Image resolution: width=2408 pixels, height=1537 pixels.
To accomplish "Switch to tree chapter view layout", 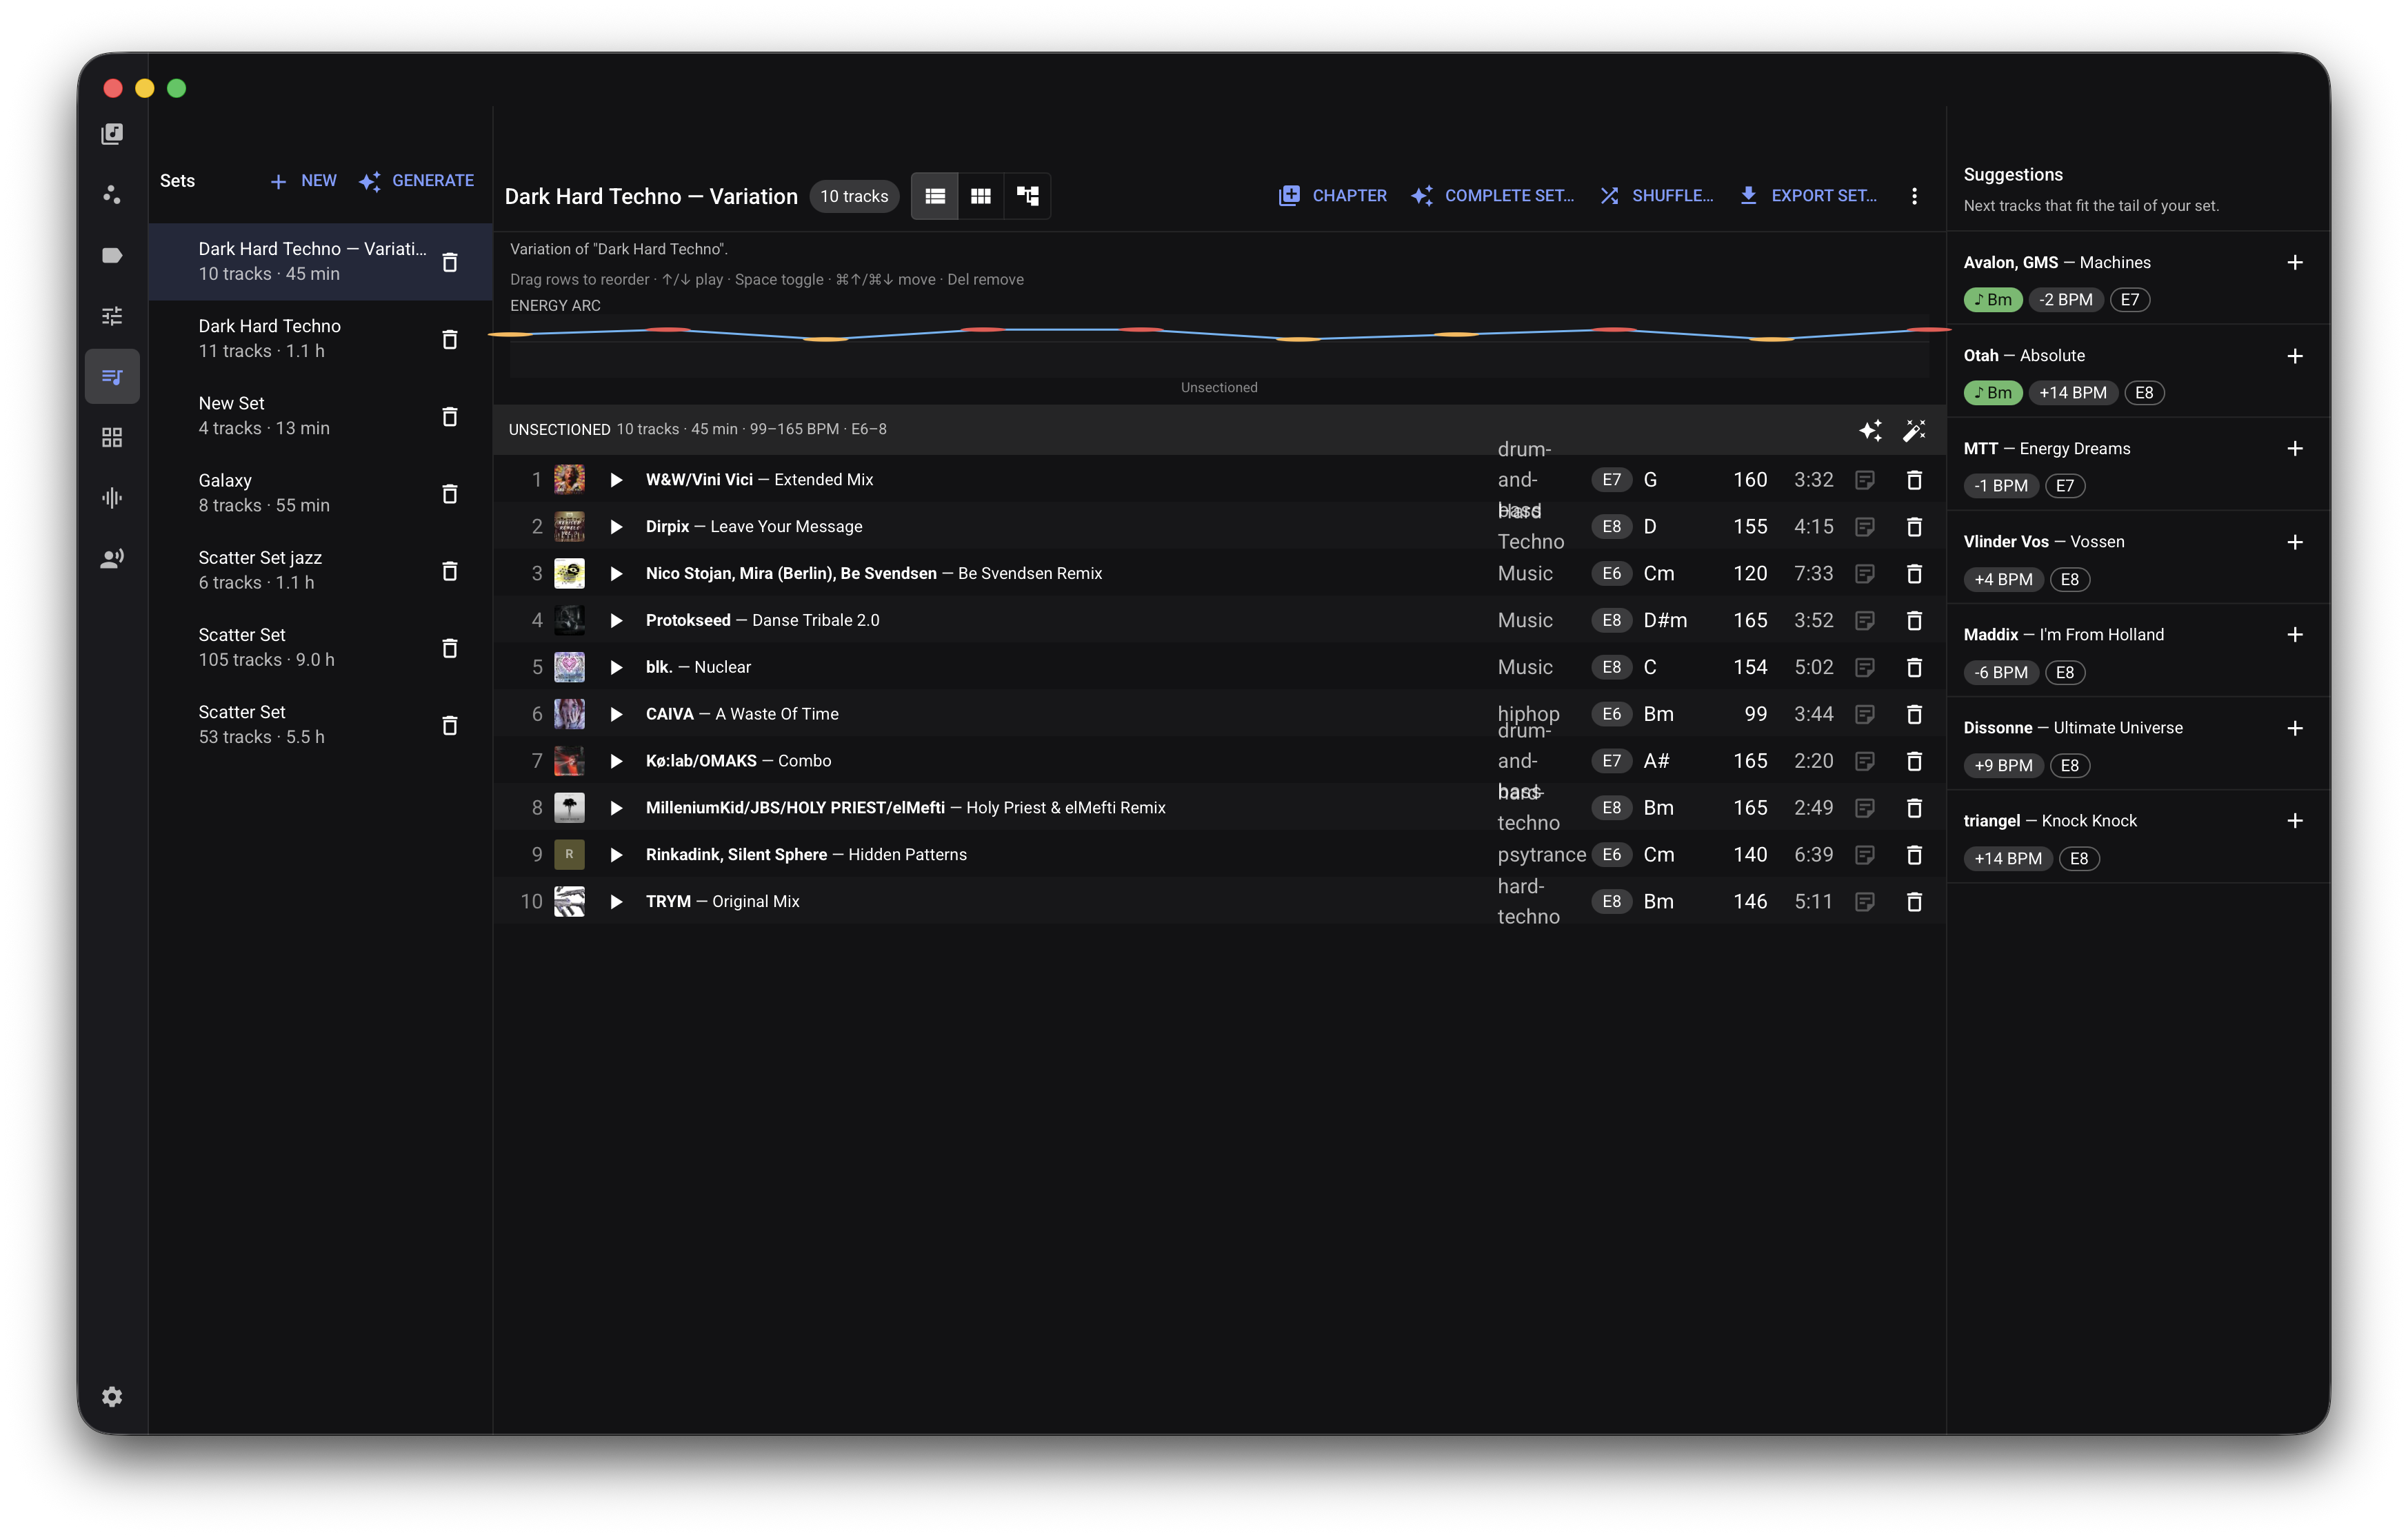I will (x=1027, y=196).
